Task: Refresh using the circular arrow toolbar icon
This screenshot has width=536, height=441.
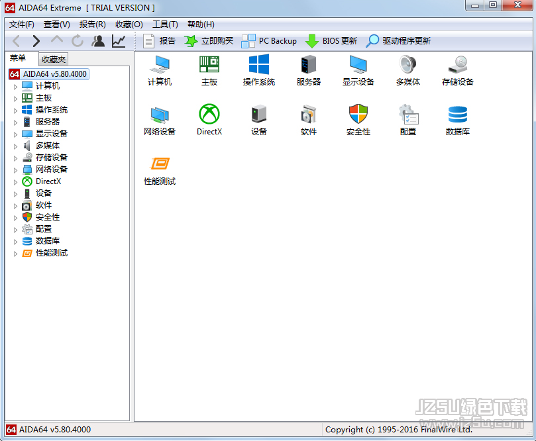Action: coord(78,41)
